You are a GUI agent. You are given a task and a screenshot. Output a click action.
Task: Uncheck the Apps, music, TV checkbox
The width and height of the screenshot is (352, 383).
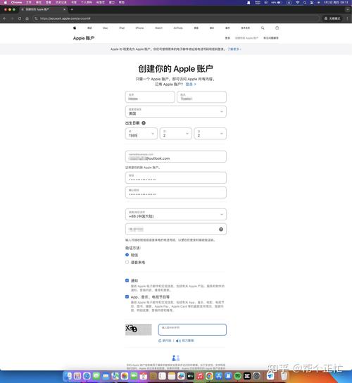pyautogui.click(x=127, y=297)
